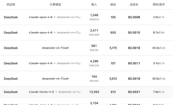Click the 5,613 output value
The image size is (173, 105).
pyautogui.click(x=113, y=79)
